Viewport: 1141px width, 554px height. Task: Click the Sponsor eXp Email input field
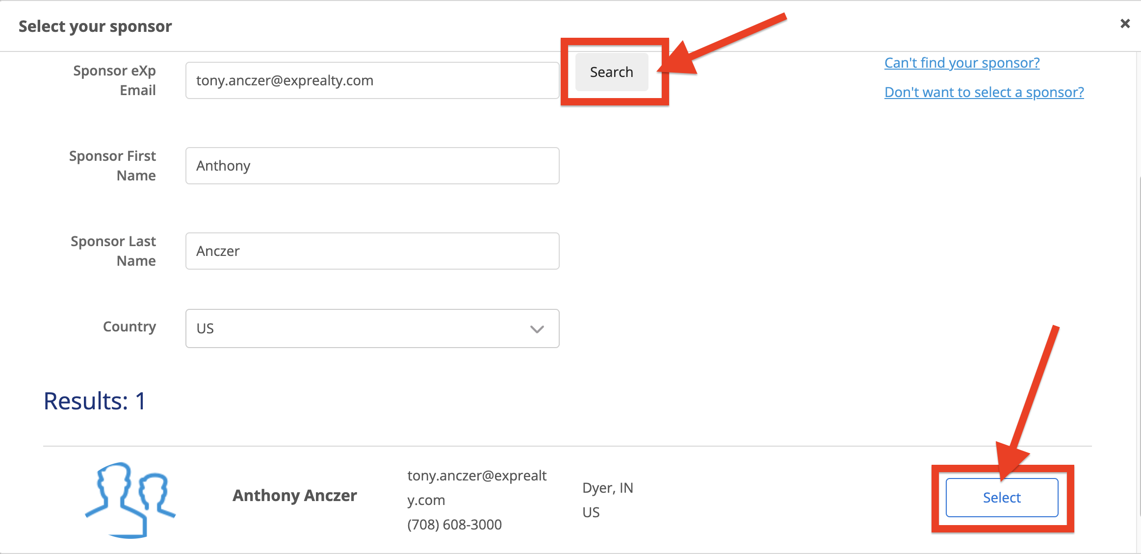click(x=372, y=80)
